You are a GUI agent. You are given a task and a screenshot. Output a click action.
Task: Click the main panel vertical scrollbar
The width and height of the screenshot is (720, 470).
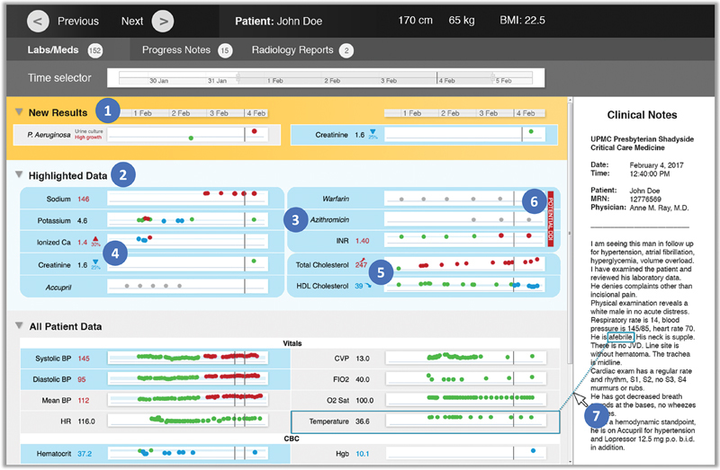[x=570, y=232]
